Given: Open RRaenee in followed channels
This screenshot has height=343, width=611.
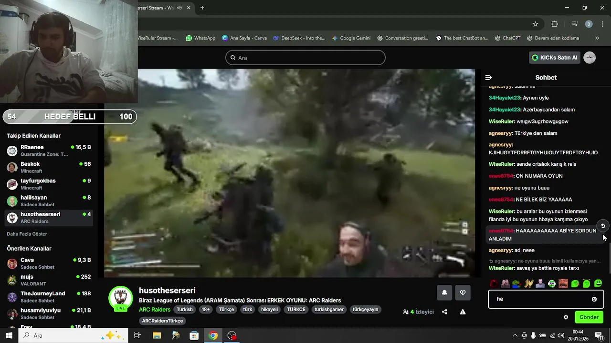Looking at the screenshot, I should pyautogui.click(x=49, y=151).
